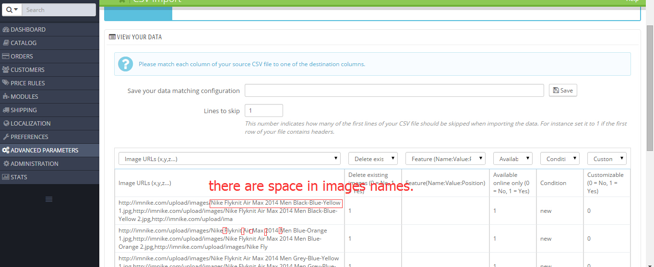Focus the sidebar Search field
The height and width of the screenshot is (267, 654).
[x=59, y=10]
